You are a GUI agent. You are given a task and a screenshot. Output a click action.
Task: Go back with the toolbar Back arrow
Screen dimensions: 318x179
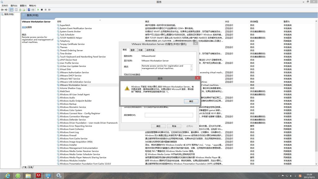point(2,10)
